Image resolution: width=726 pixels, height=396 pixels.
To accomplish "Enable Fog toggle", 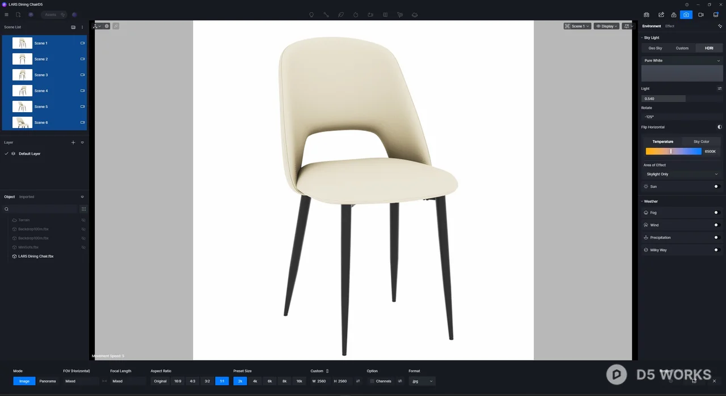I will tap(716, 212).
